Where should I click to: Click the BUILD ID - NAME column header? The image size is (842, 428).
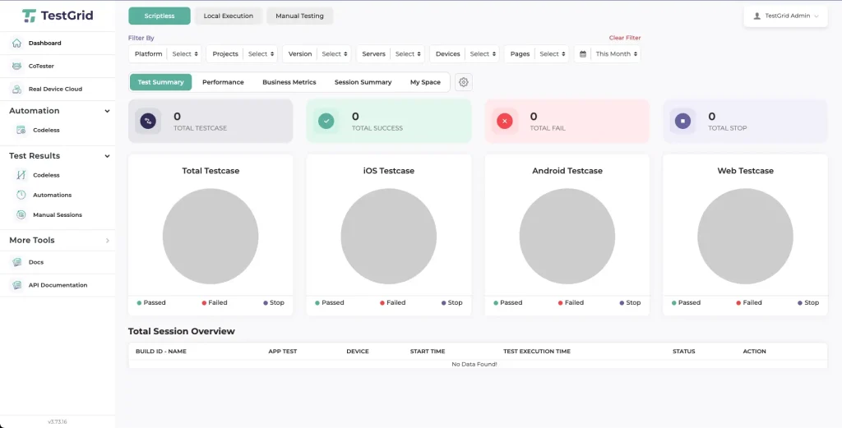click(x=161, y=352)
